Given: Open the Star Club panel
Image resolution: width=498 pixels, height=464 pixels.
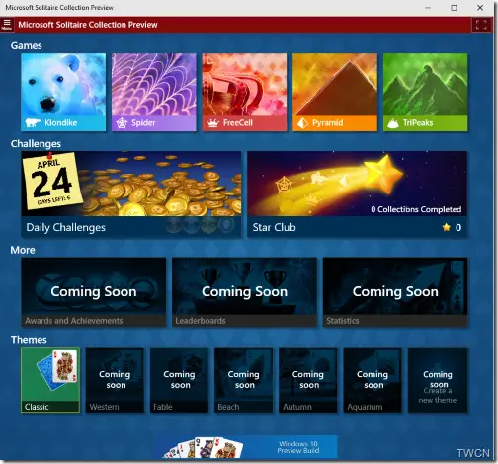Looking at the screenshot, I should (358, 194).
